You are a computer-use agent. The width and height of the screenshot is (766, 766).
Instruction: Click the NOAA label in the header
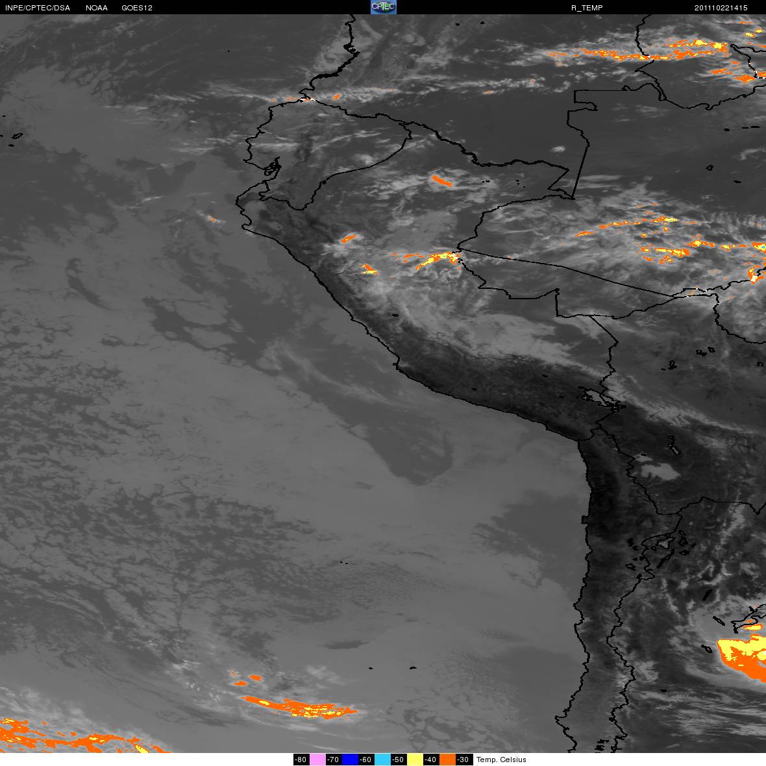click(x=96, y=8)
